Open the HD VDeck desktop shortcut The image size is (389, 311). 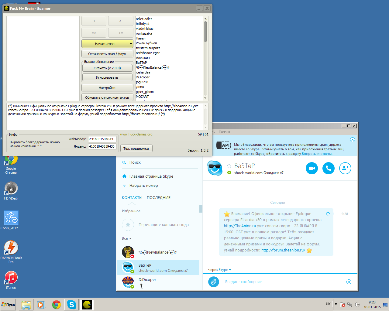11,191
